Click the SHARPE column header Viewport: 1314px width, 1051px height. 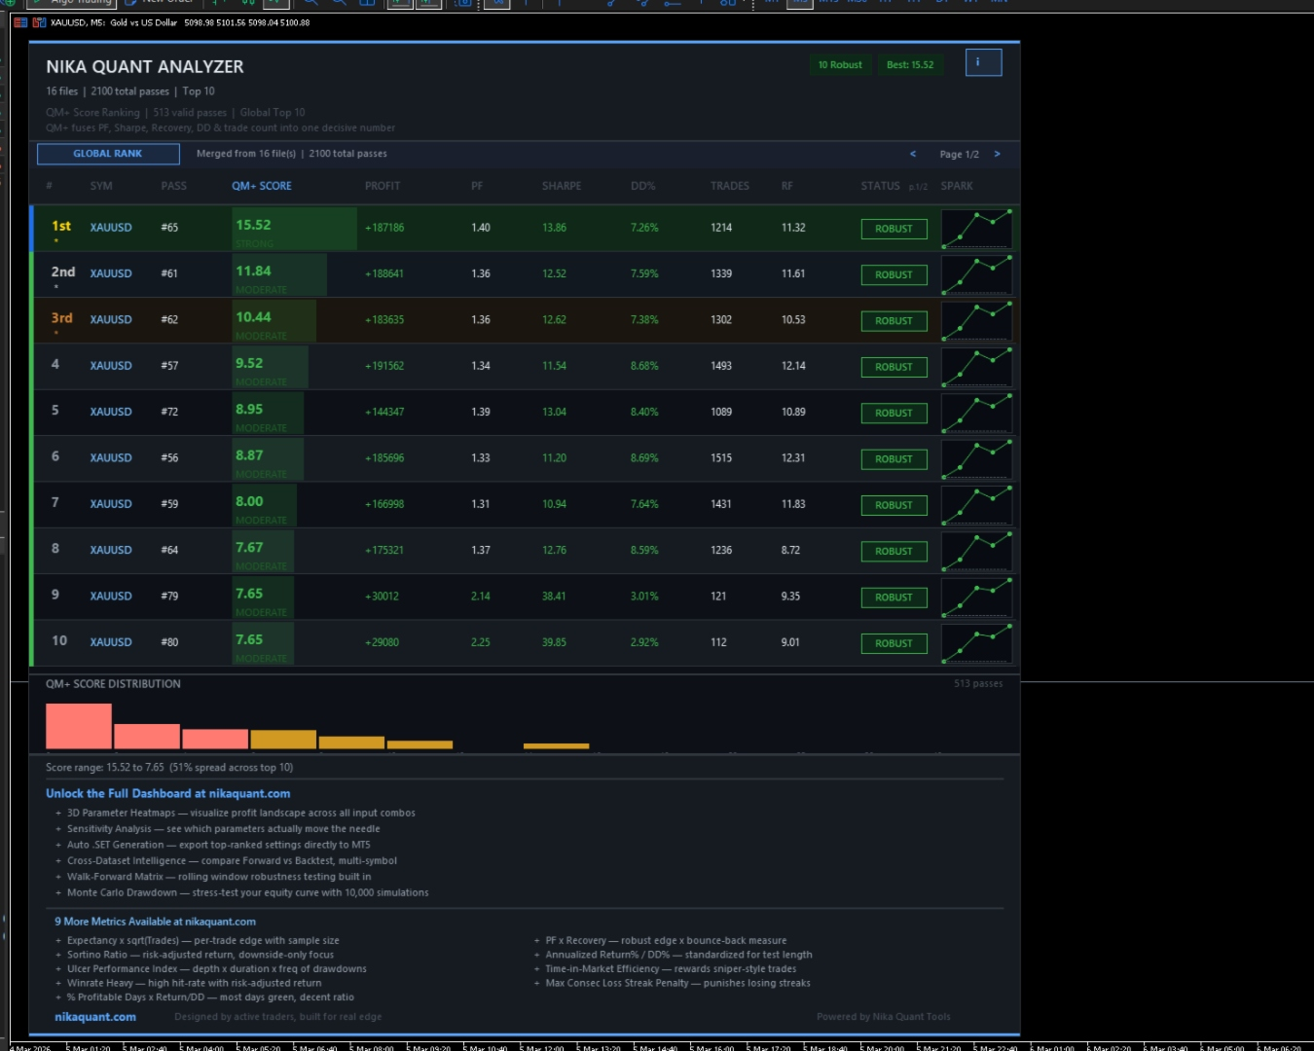[x=562, y=186]
